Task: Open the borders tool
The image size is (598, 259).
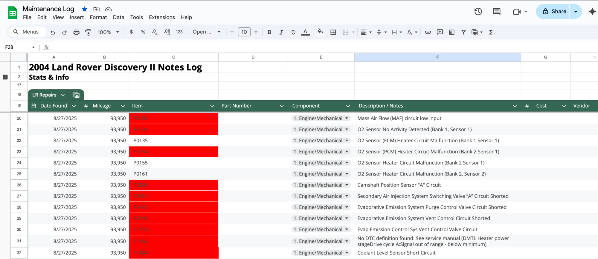Action: (x=333, y=32)
